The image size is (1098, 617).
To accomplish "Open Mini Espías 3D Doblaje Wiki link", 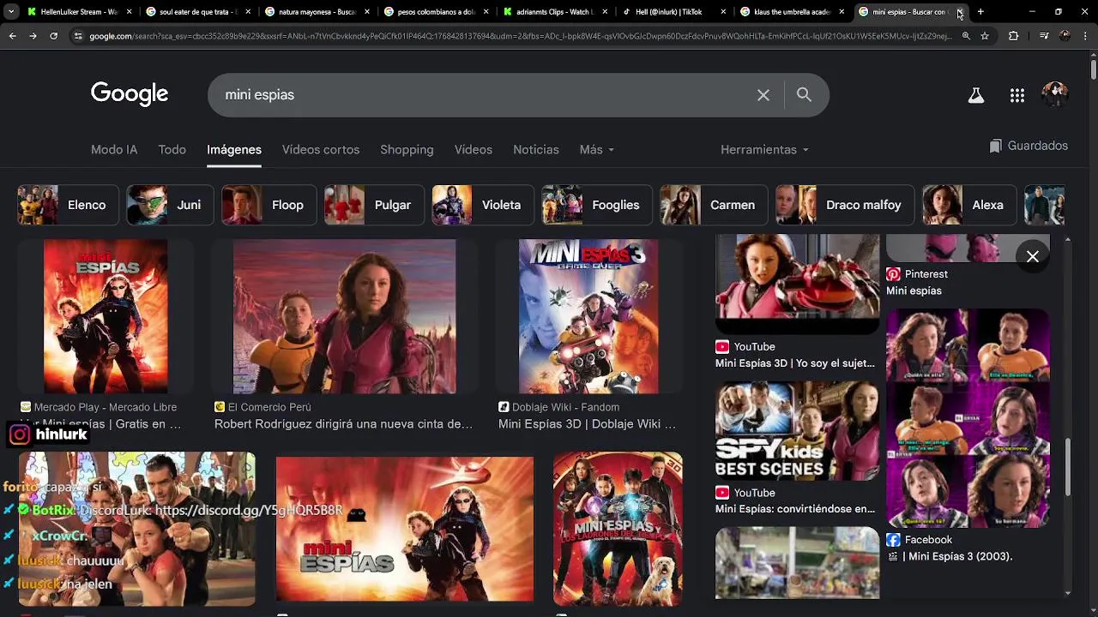I will click(587, 424).
